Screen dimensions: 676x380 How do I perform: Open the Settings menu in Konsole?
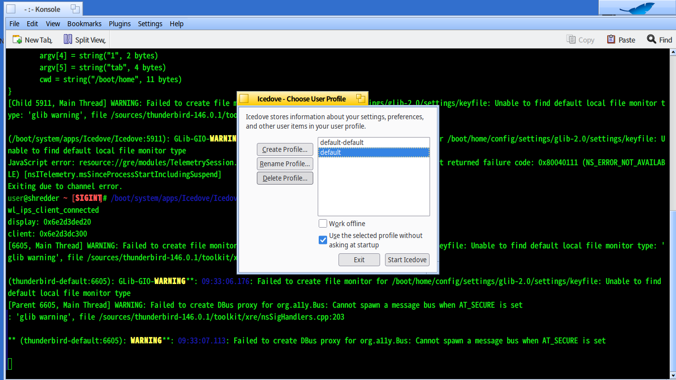[150, 24]
